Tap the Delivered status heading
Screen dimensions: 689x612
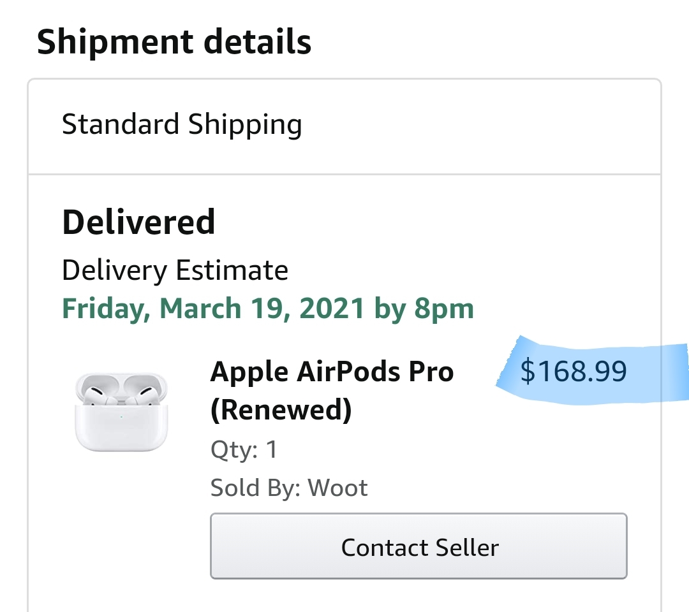pos(138,222)
